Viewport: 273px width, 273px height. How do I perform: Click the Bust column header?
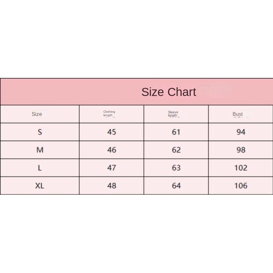[238, 114]
